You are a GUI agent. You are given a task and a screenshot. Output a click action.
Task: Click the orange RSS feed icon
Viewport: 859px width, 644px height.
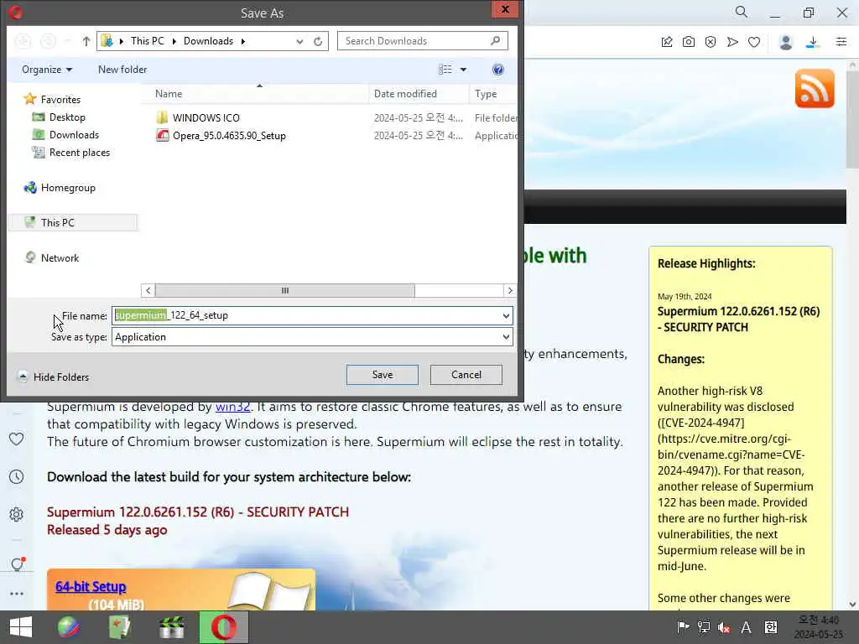815,89
